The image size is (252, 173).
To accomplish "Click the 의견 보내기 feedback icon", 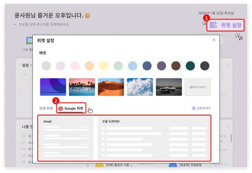I will (194, 108).
